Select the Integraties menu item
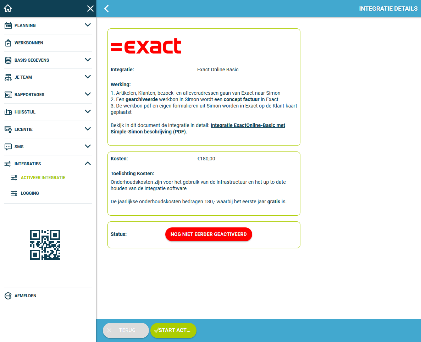Viewport: 421px width, 342px height. click(x=48, y=164)
